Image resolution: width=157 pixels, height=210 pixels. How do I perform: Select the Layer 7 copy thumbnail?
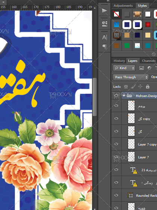(x=131, y=144)
